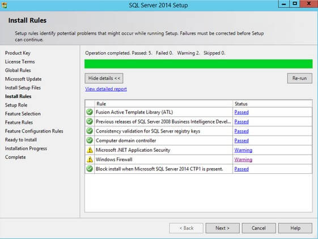Click the Consistency validation for SQL Server registry keys text

pyautogui.click(x=148, y=131)
